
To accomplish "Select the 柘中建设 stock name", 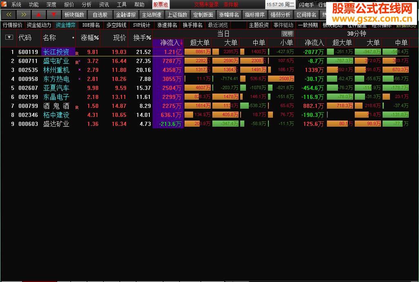I will coord(56,115).
